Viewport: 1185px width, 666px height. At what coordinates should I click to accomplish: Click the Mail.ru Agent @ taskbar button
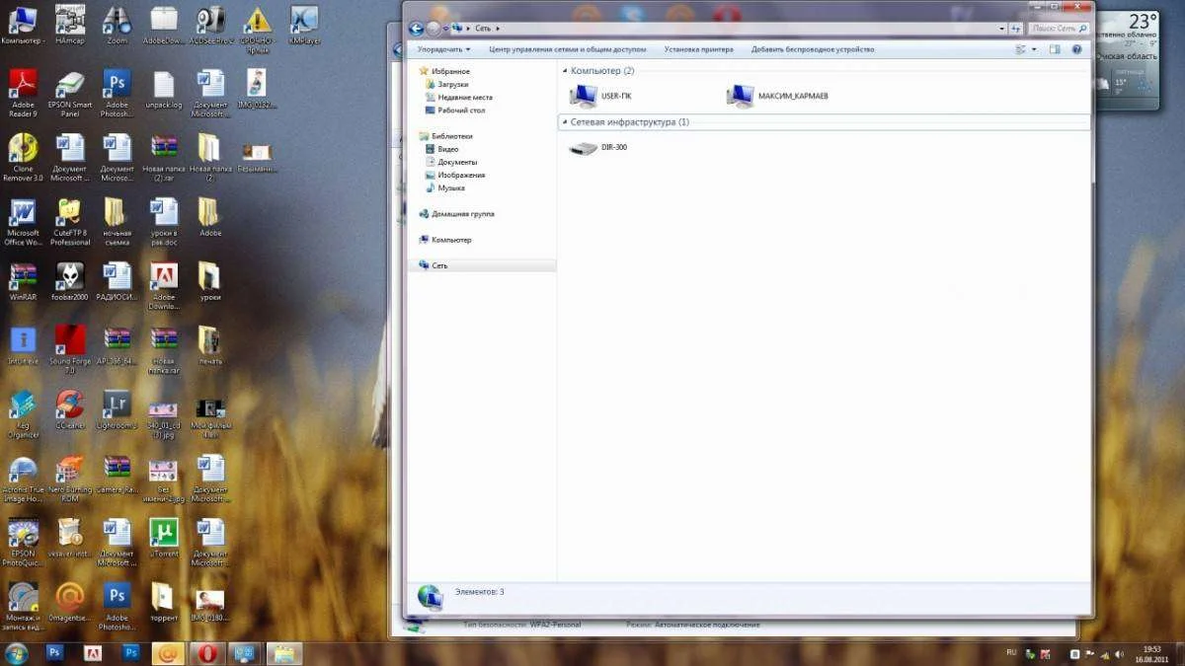pos(168,653)
